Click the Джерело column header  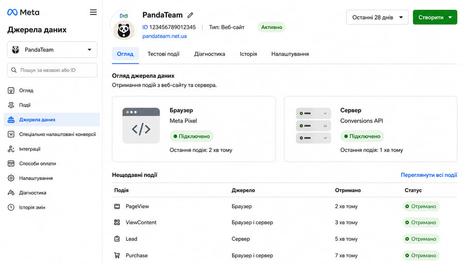243,190
